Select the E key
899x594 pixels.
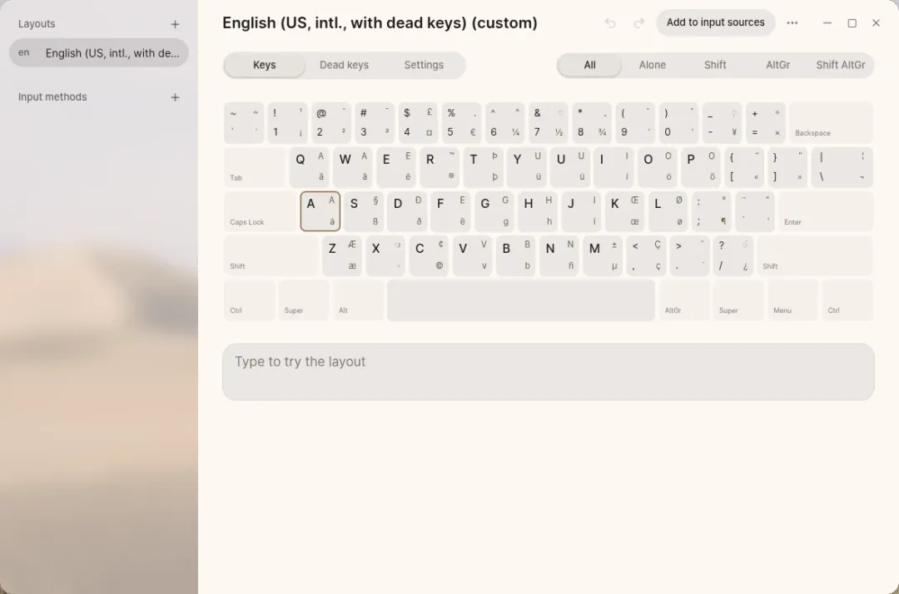[396, 166]
